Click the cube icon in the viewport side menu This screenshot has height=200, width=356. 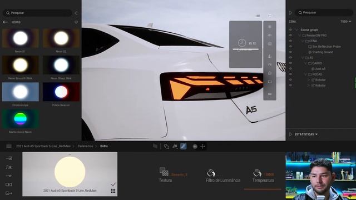tap(270, 73)
